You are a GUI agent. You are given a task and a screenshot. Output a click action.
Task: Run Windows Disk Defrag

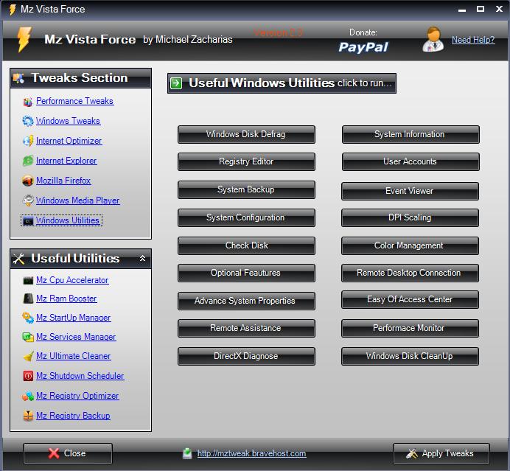[246, 134]
